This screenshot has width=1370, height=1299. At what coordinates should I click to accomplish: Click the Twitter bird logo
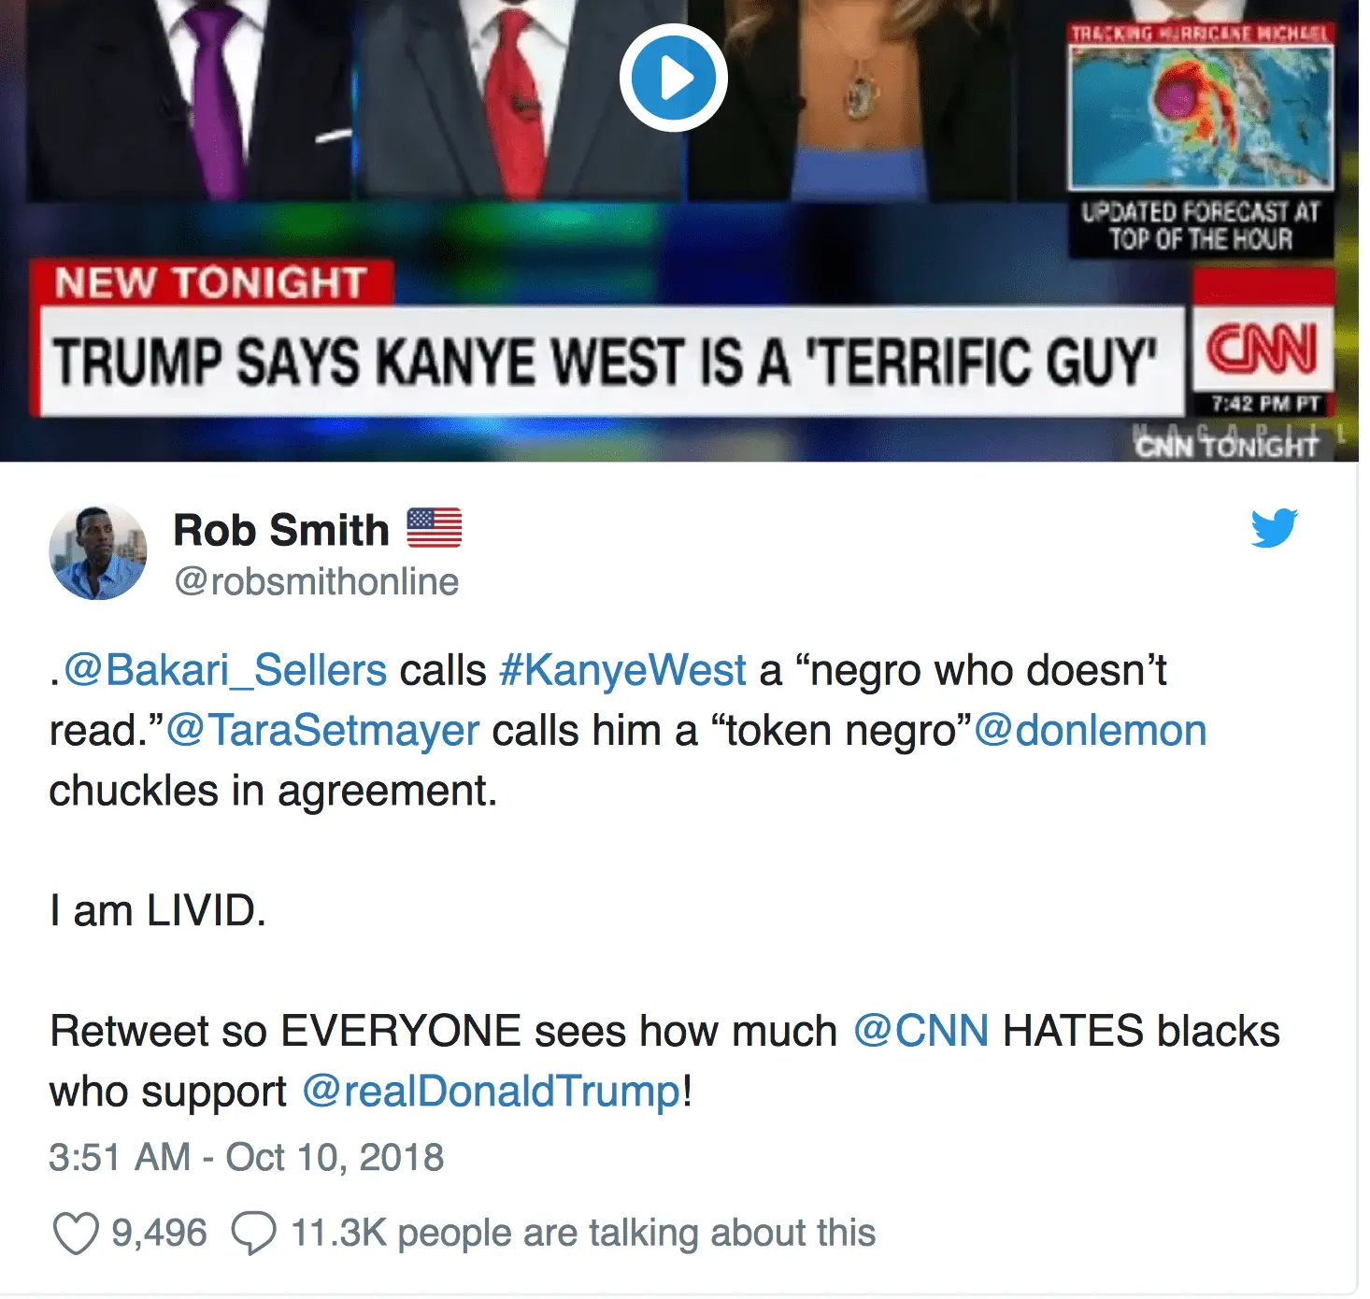point(1275,528)
